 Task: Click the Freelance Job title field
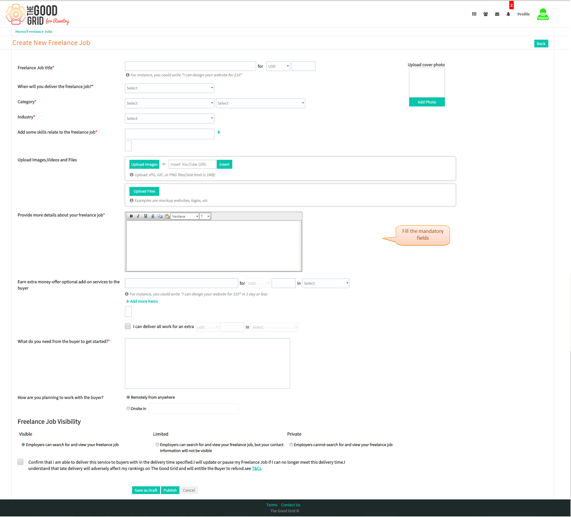[x=190, y=66]
